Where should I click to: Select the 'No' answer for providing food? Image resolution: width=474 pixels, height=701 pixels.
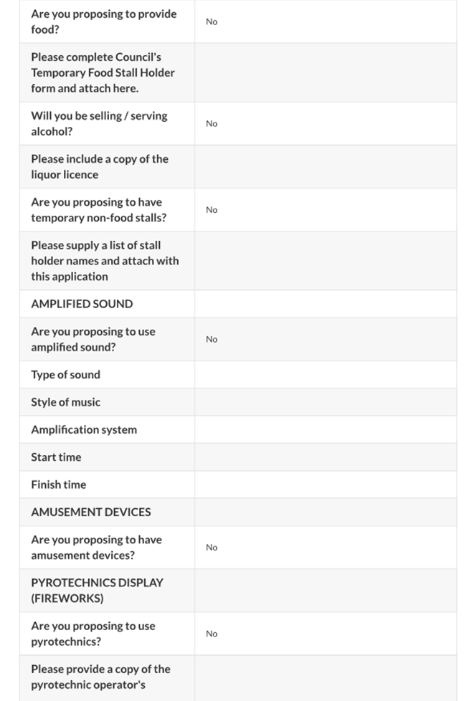(212, 22)
